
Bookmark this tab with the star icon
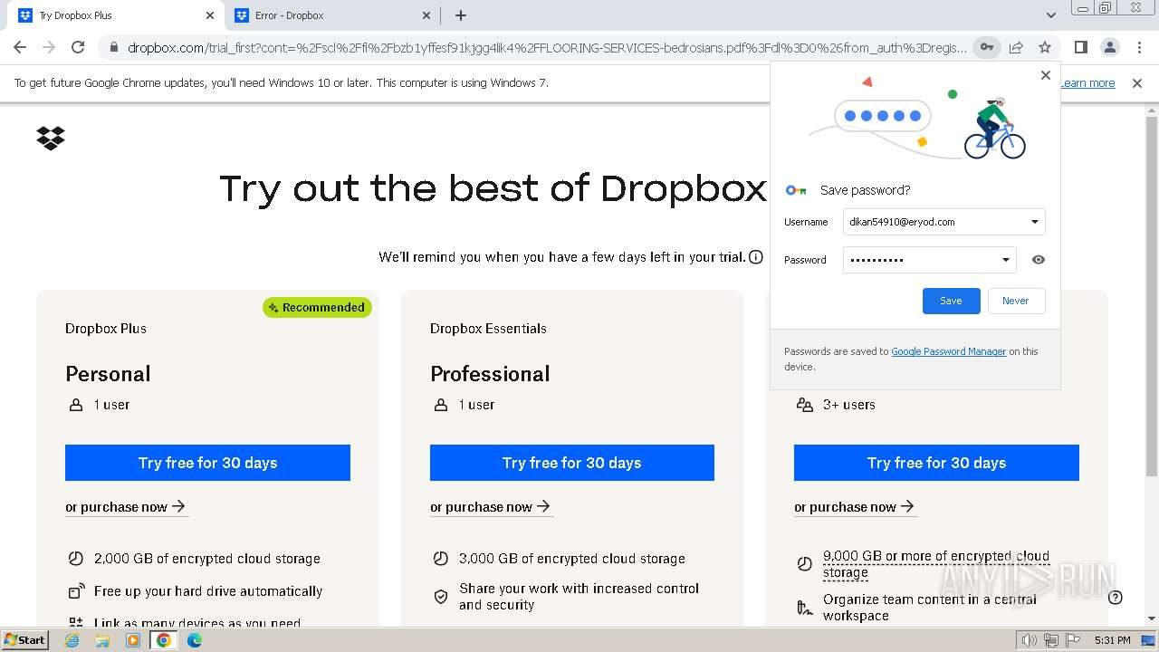click(1045, 47)
